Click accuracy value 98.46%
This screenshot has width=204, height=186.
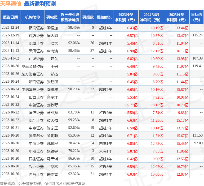74,28
